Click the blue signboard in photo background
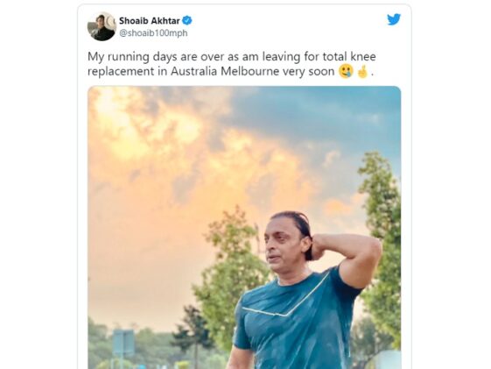This screenshot has width=491, height=369. pyautogui.click(x=123, y=344)
